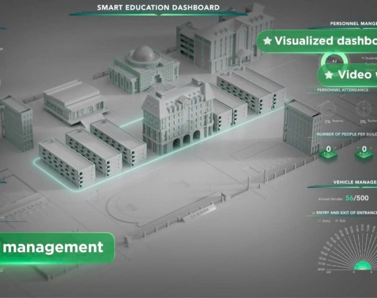Open the Personnel Attendance section header
377x298 pixels.
[x=343, y=90]
